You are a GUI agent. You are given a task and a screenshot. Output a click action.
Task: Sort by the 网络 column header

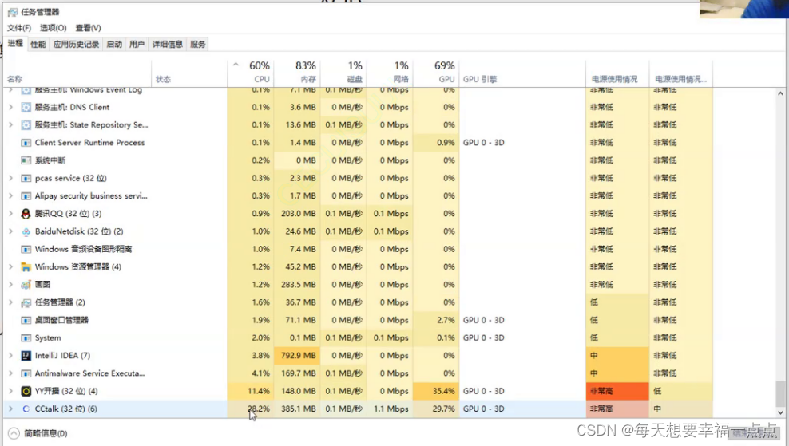[390, 73]
